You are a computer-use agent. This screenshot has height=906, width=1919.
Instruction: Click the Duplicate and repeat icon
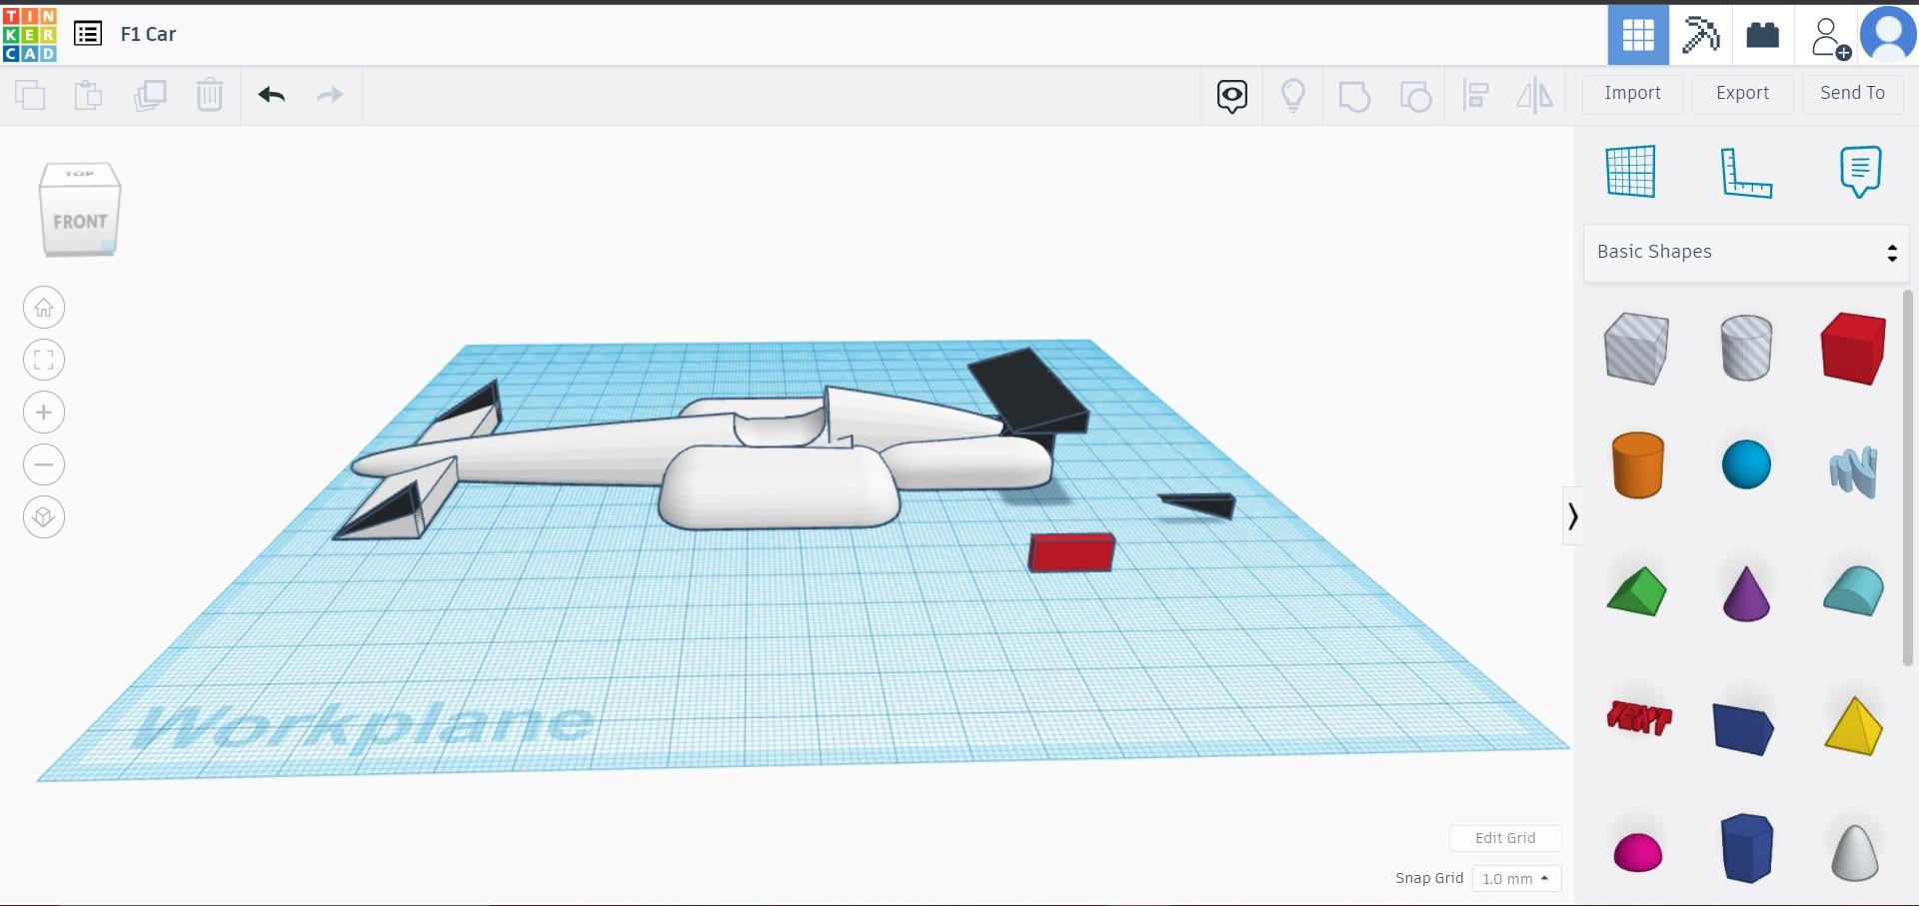click(x=150, y=95)
